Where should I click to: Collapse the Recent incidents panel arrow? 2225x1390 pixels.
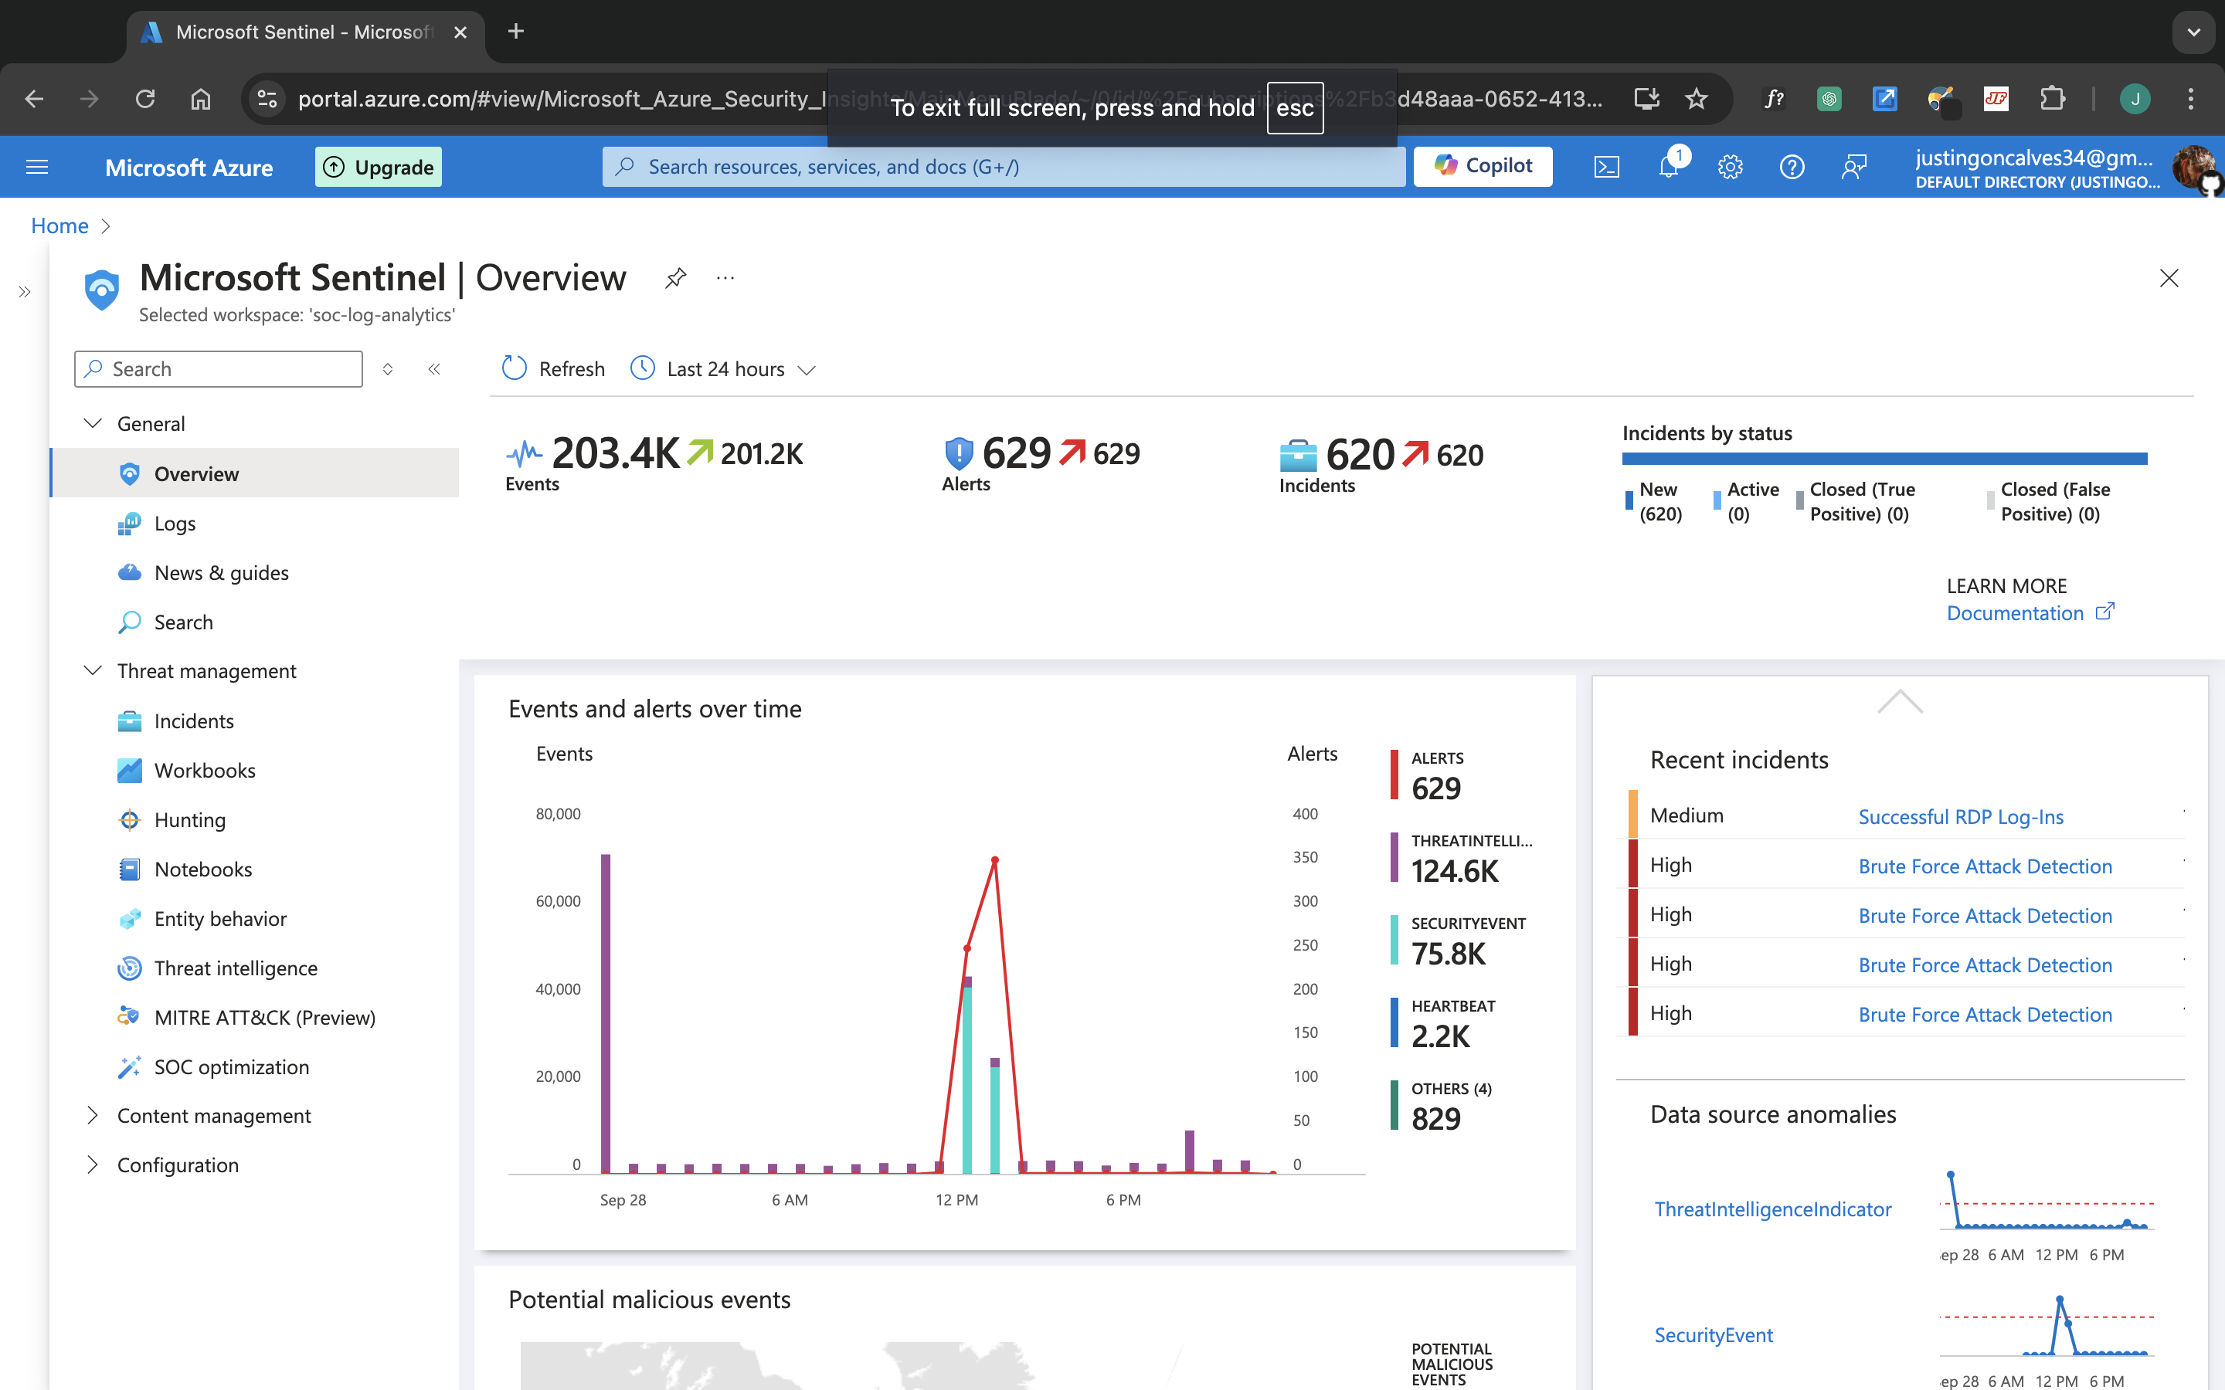point(1900,701)
